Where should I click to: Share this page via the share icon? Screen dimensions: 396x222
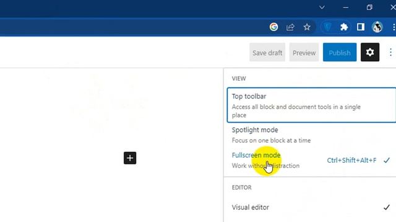[290, 27]
